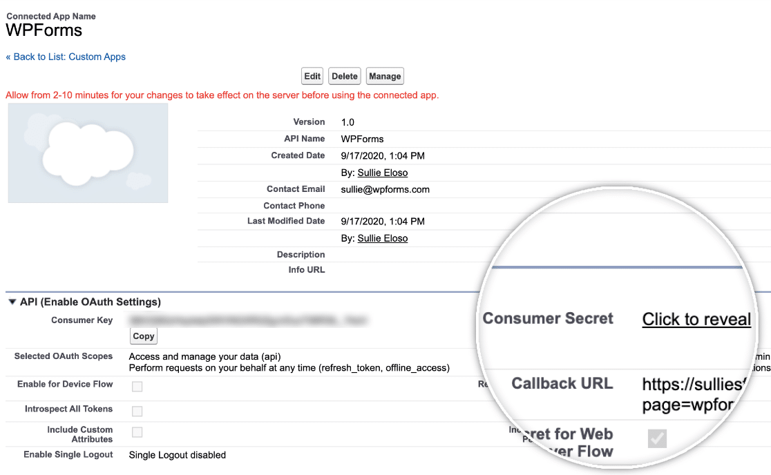Toggle the Secret for Web Server Flow checkbox
Viewport: 771px width, 475px height.
[x=657, y=438]
